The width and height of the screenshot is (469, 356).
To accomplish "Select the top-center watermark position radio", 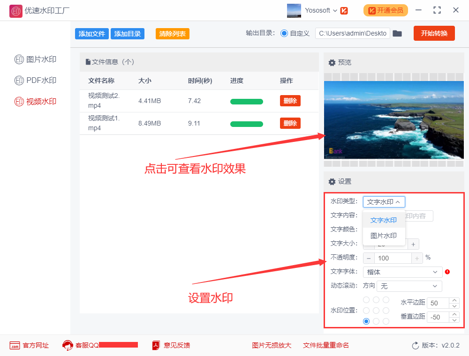I will 376,299.
